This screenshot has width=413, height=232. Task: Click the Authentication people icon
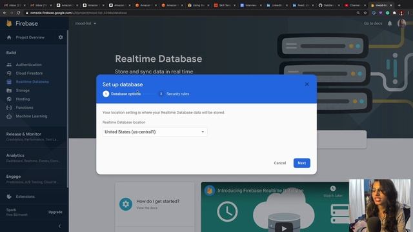point(9,64)
